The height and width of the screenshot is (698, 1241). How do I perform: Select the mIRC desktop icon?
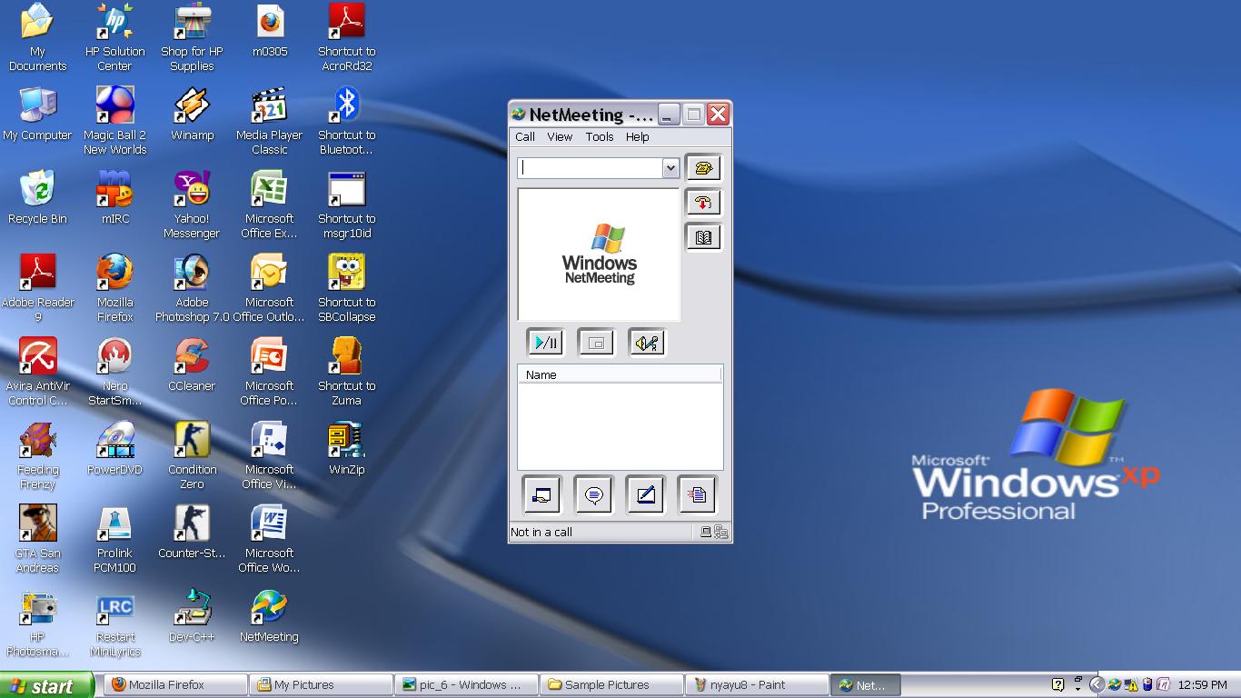pyautogui.click(x=115, y=198)
